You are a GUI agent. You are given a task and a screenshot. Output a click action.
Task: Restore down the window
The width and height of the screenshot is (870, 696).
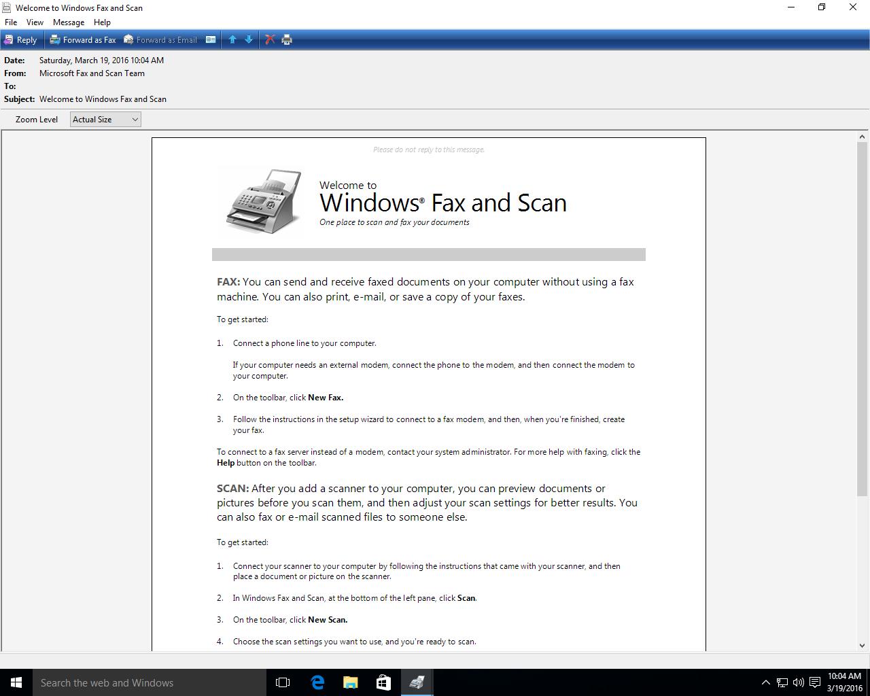pyautogui.click(x=822, y=7)
